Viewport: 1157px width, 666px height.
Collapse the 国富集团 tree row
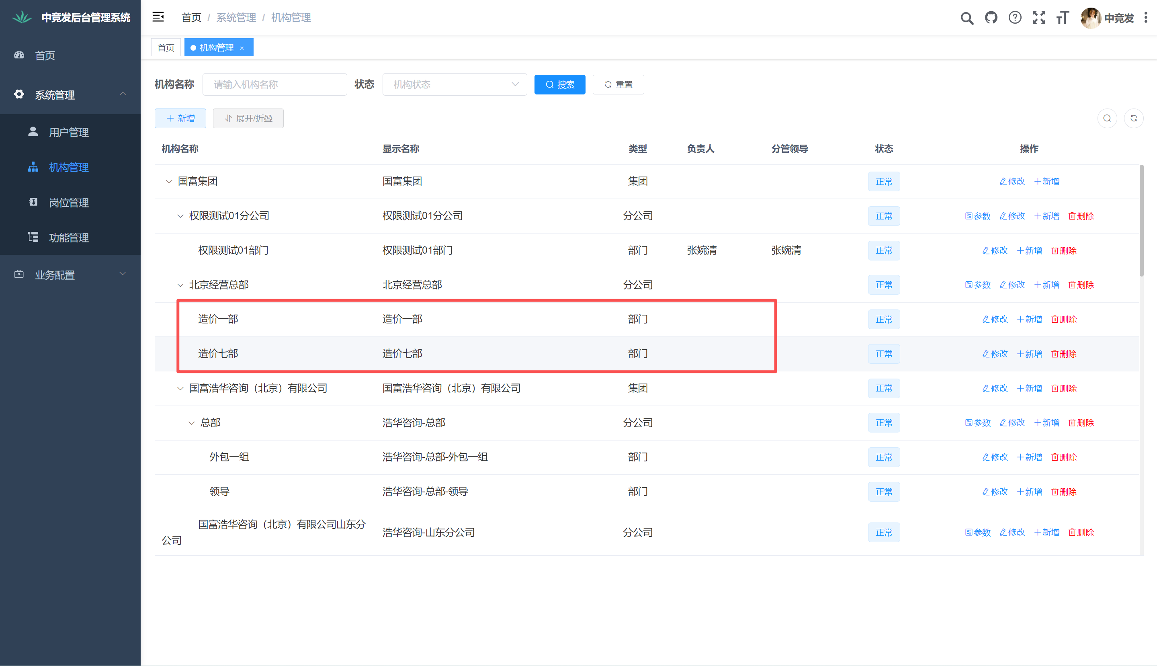[x=169, y=182]
